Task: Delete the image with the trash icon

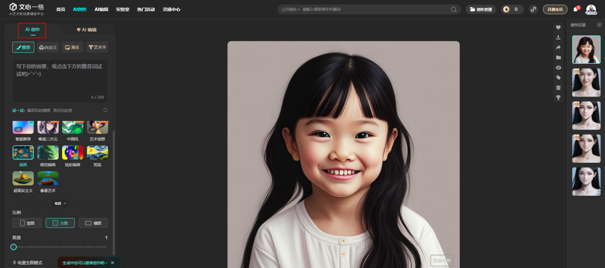Action: pos(558,87)
